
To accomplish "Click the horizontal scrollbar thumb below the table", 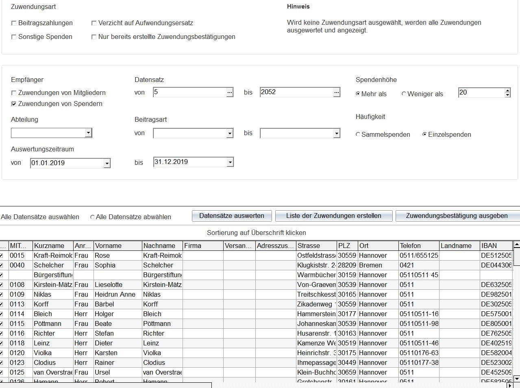I will [x=106, y=385].
